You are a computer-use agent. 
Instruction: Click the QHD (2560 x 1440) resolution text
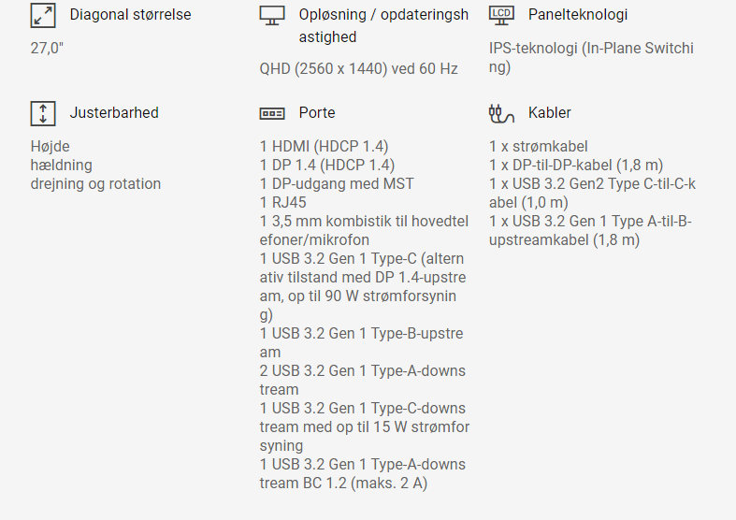[359, 68]
